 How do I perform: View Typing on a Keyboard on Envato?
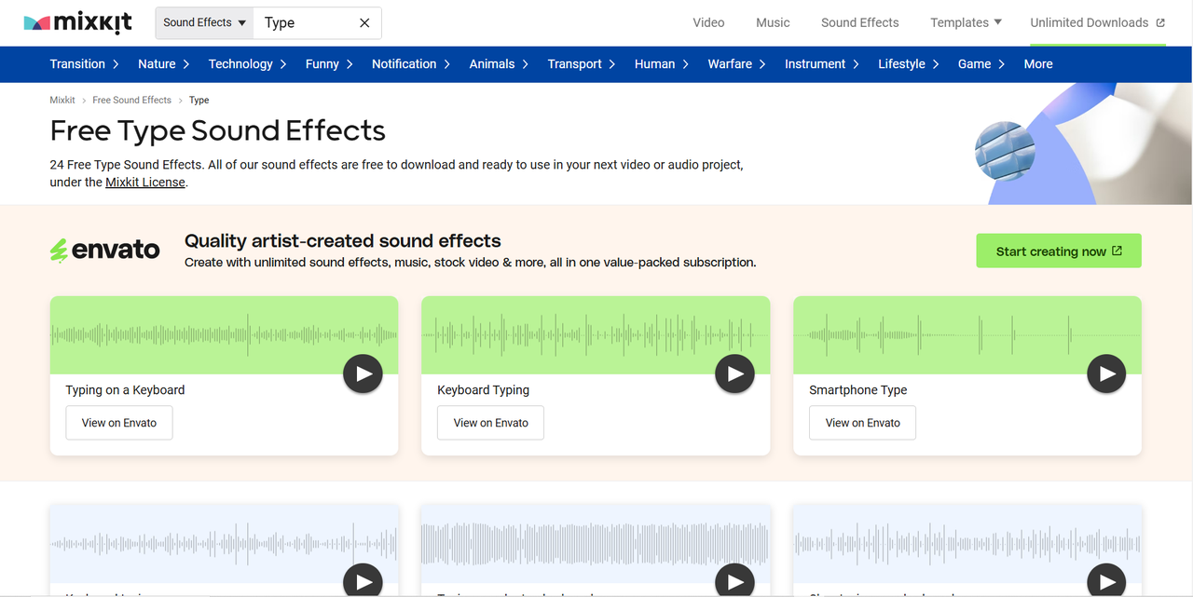119,423
